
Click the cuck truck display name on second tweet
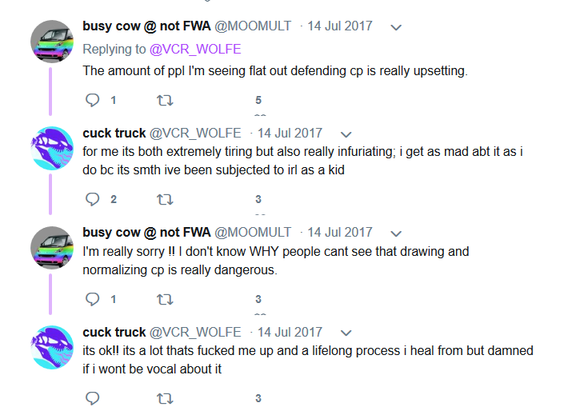[x=114, y=134]
